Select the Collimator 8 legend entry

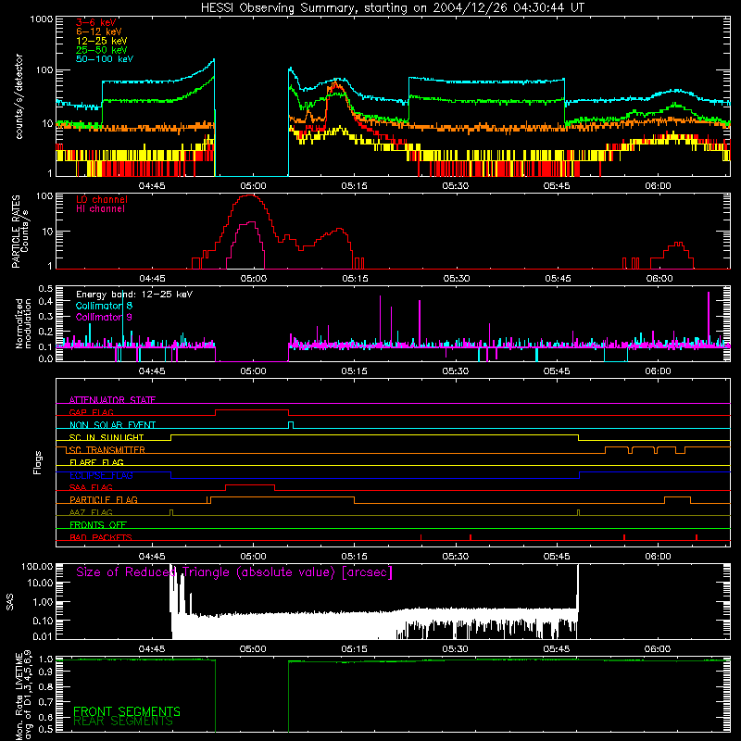click(x=104, y=306)
